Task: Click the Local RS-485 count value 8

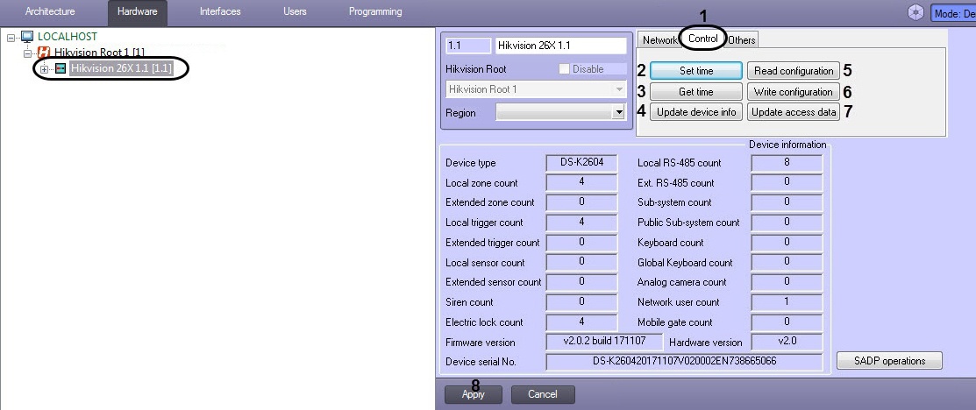Action: [x=787, y=163]
